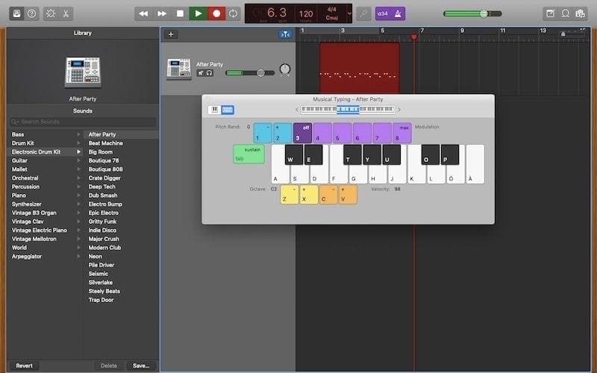Toggle the Catch Playhead button

286,34
